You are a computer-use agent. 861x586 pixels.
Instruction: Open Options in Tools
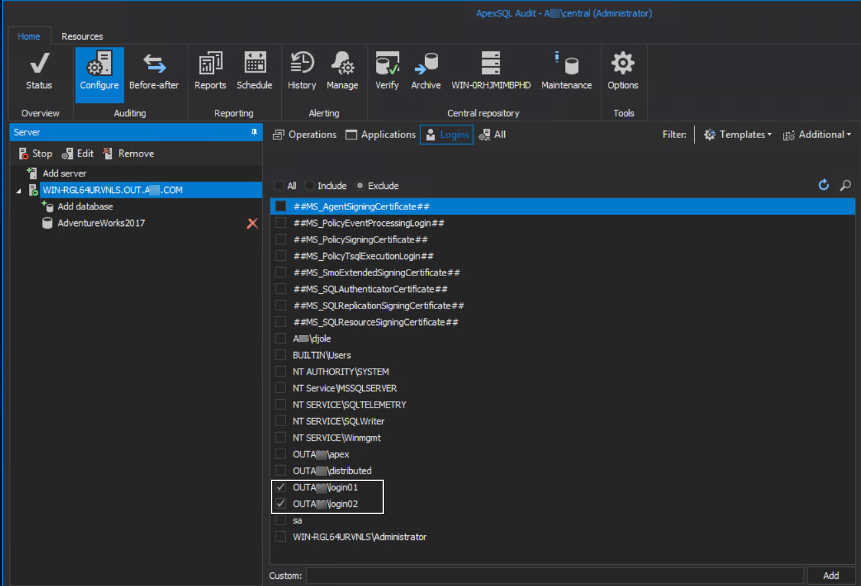tap(623, 72)
